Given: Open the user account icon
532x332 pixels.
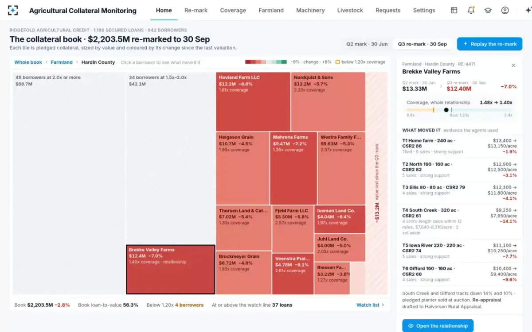Looking at the screenshot, I should (x=505, y=10).
